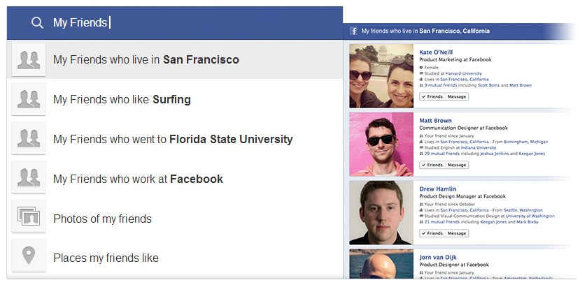The width and height of the screenshot is (587, 287).
Task: Click the Facebook logo in results header
Action: point(354,31)
